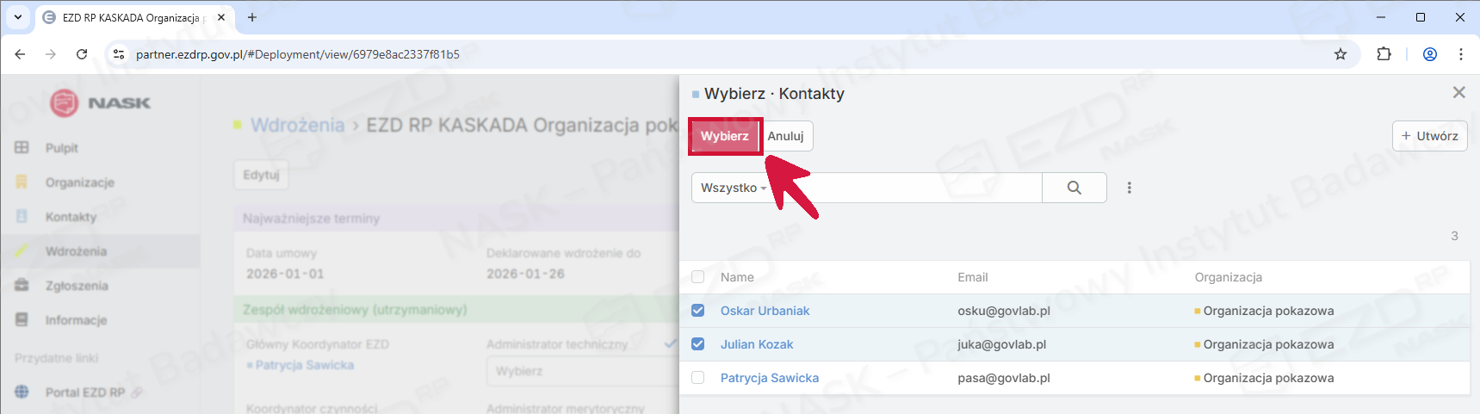Open the three-dot options menu beside search
This screenshot has width=1480, height=414.
(1129, 188)
